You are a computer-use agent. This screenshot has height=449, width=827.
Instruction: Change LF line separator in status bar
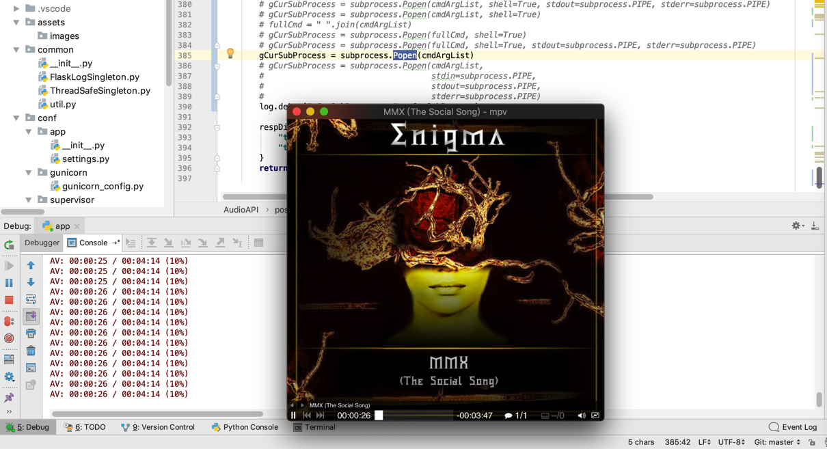tap(705, 442)
